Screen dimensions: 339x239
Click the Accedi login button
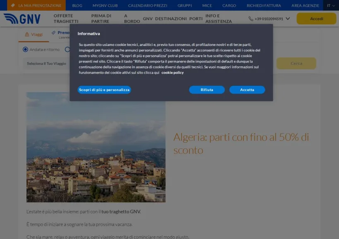pyautogui.click(x=316, y=19)
